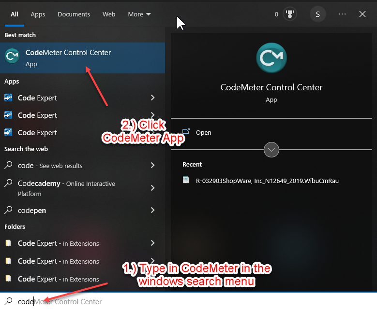Expand the first Code Expert app chevron

pyautogui.click(x=152, y=98)
